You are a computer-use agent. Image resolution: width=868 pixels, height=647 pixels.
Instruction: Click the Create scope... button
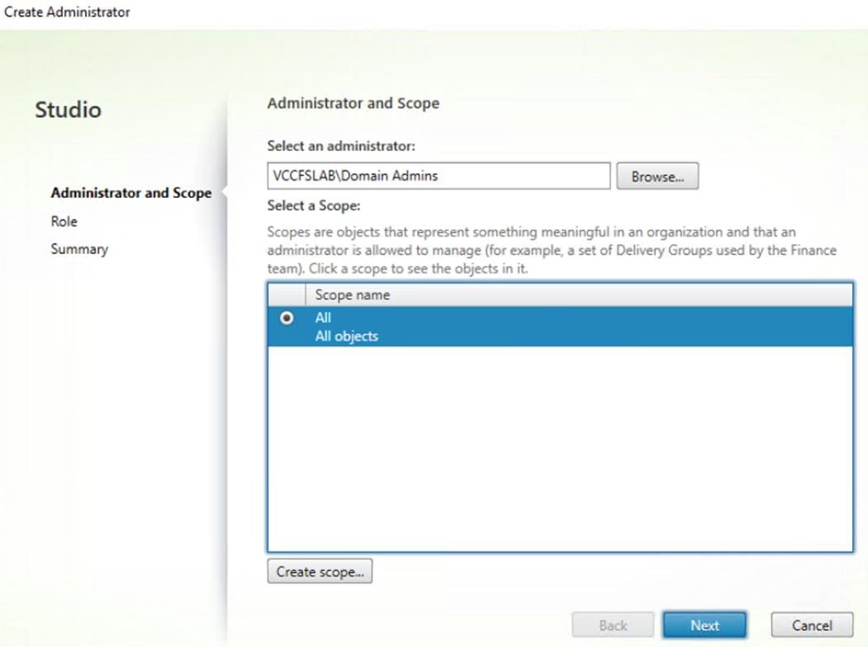point(320,571)
